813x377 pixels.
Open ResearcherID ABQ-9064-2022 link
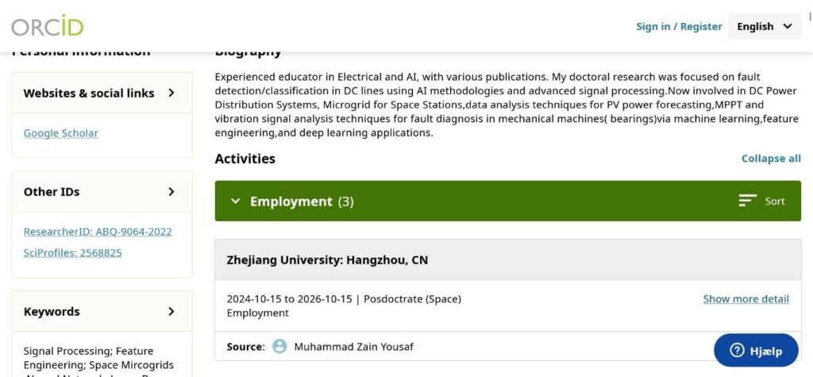coord(98,231)
